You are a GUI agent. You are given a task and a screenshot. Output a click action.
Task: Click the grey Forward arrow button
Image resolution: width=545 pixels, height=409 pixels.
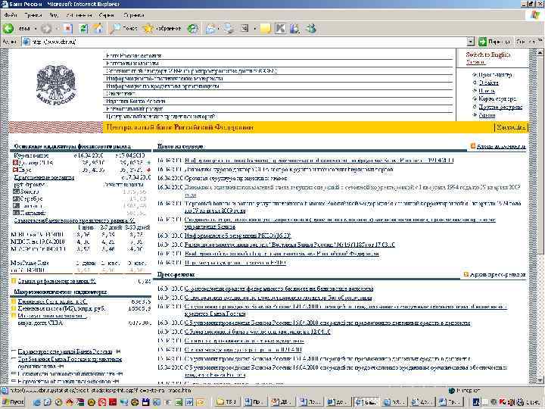(46, 29)
